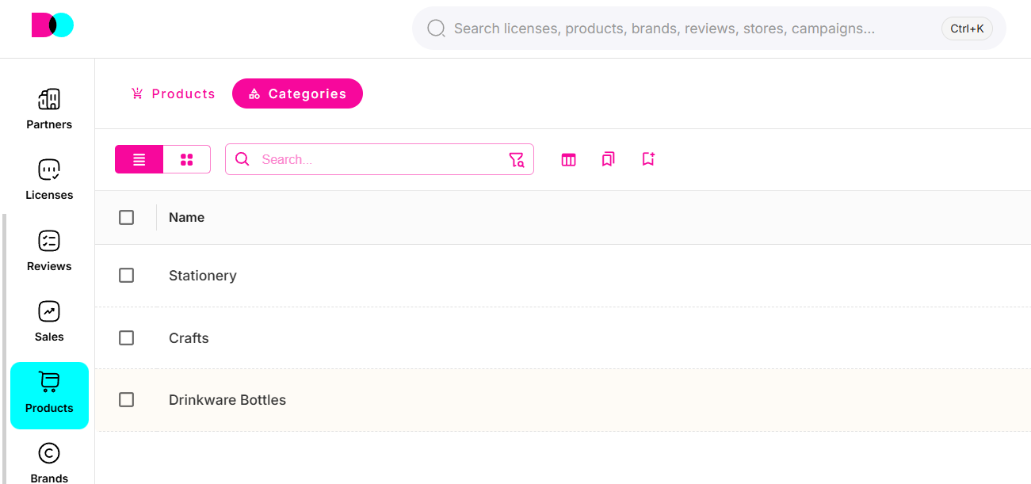Image resolution: width=1031 pixels, height=484 pixels.
Task: Open the Drinkware Bottles category
Action: (x=227, y=400)
